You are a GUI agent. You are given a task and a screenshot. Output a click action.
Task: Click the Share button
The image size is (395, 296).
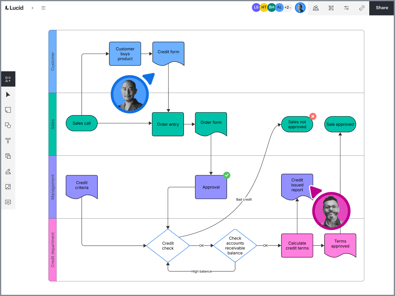tap(382, 8)
